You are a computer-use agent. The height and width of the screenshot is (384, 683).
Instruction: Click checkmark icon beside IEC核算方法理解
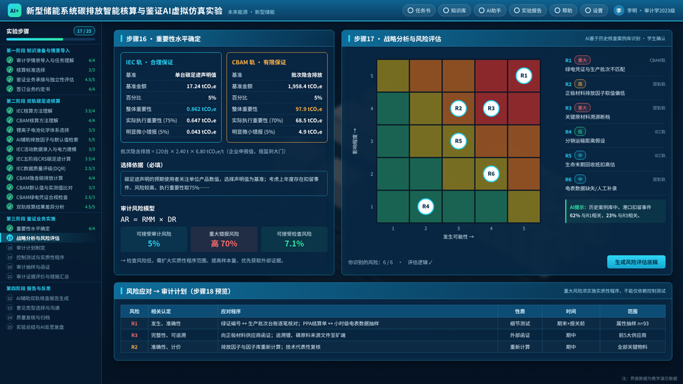click(x=9, y=111)
